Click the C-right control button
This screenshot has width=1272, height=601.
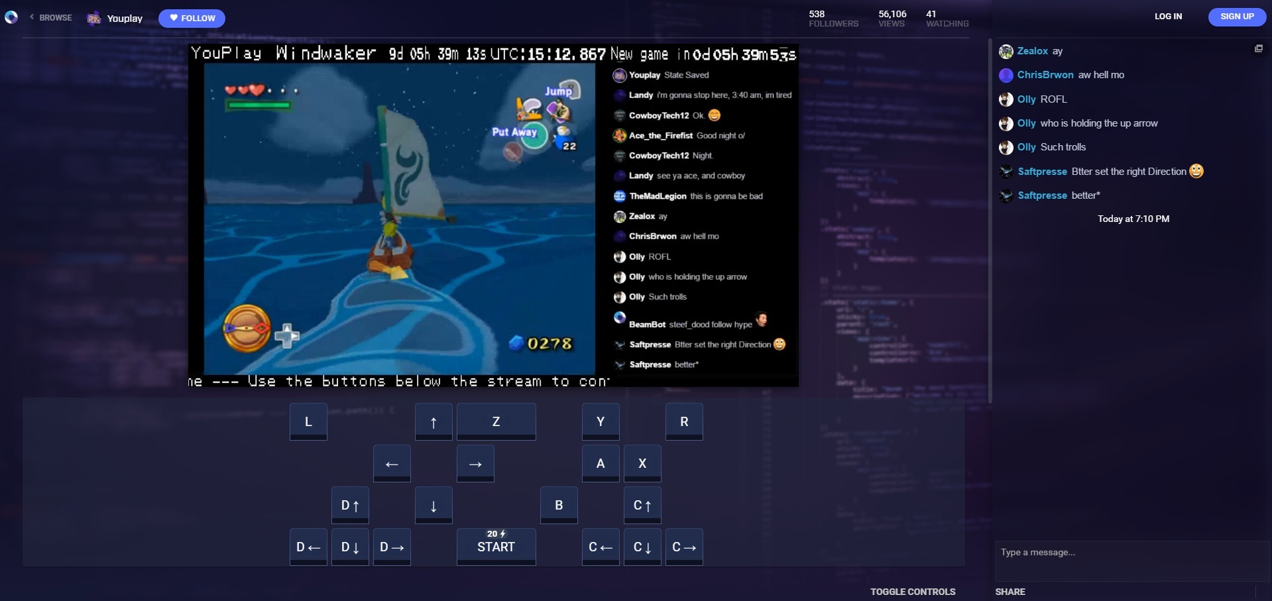(684, 547)
